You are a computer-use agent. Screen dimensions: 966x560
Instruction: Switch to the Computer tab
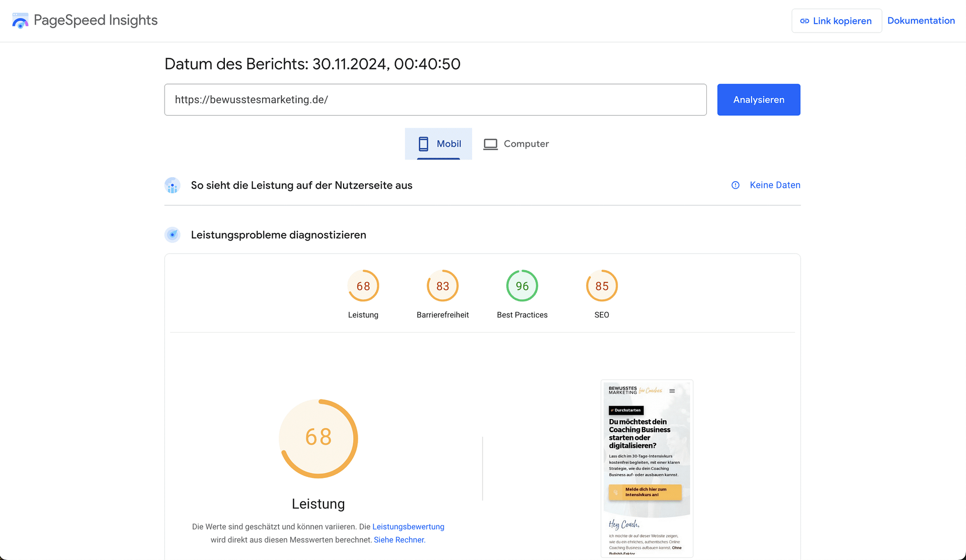click(516, 144)
